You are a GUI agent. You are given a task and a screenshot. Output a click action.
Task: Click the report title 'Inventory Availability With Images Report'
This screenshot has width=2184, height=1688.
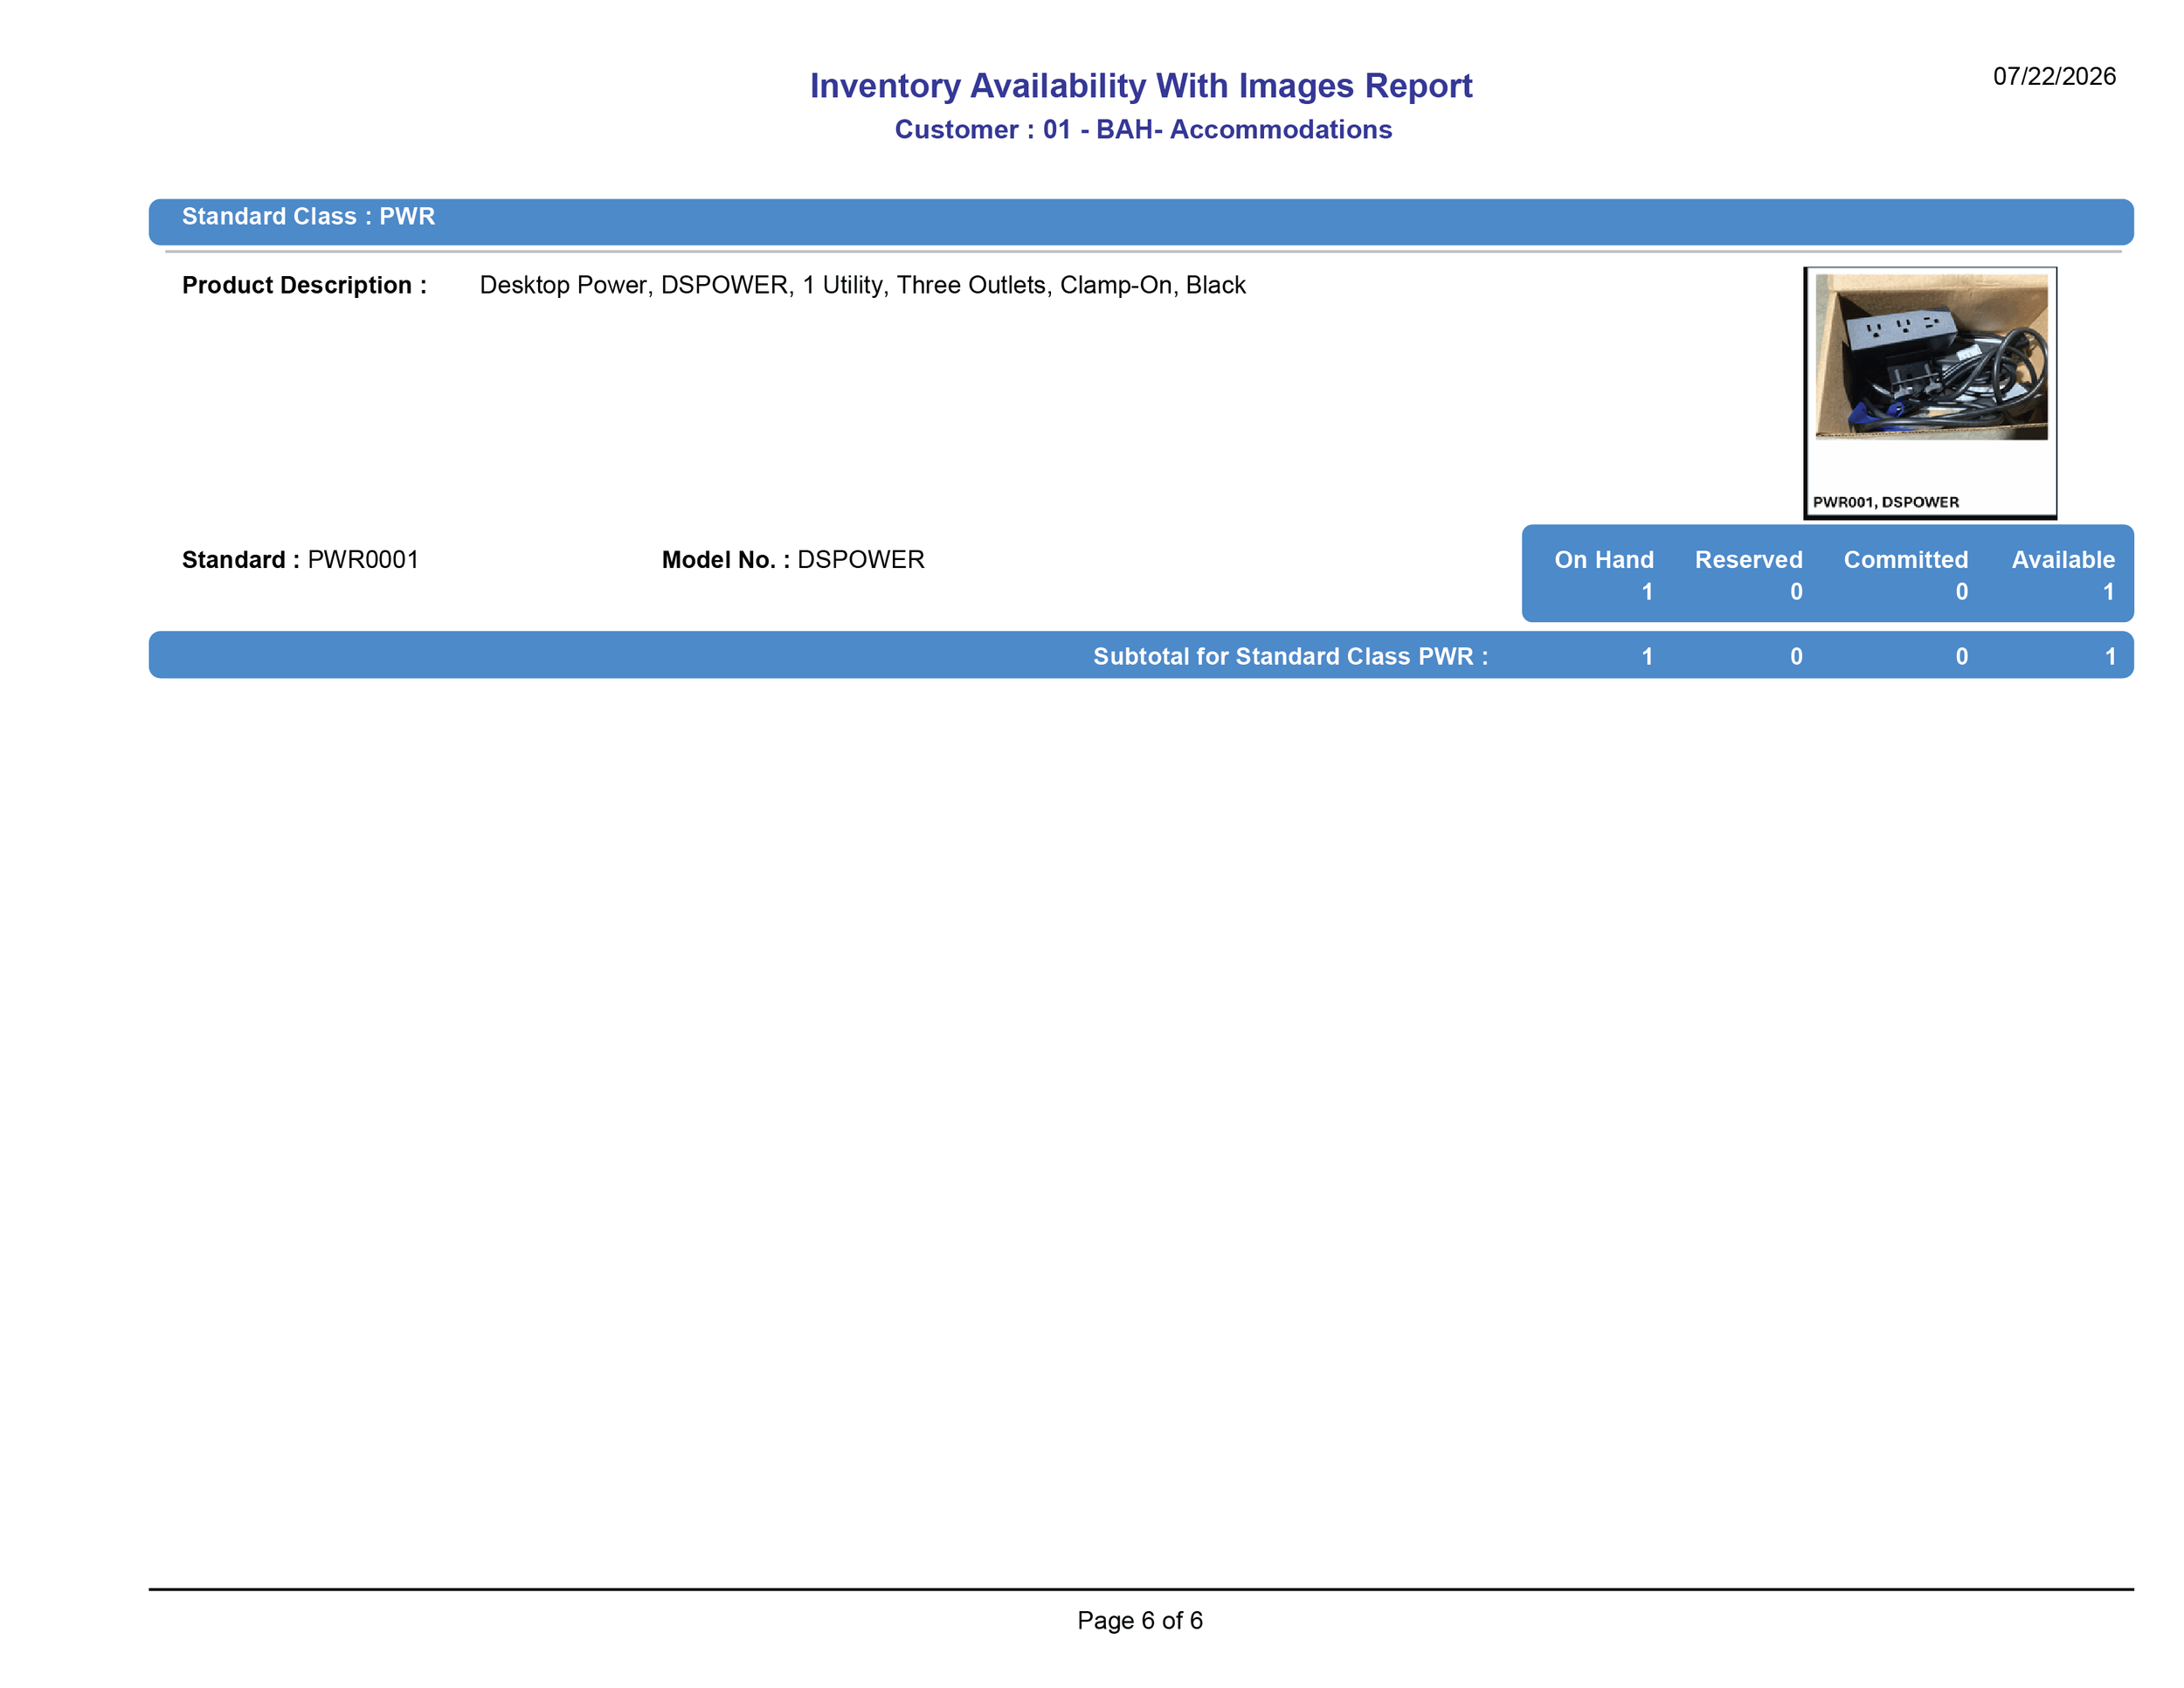tap(1141, 86)
